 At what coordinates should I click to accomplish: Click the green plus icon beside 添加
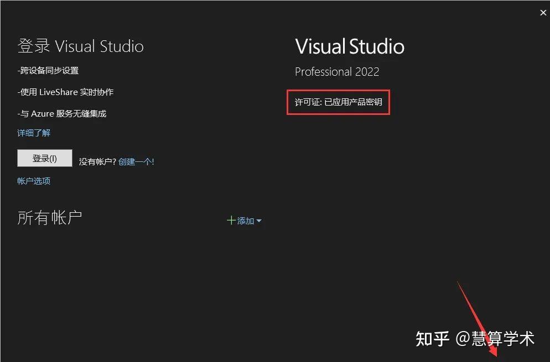point(231,221)
